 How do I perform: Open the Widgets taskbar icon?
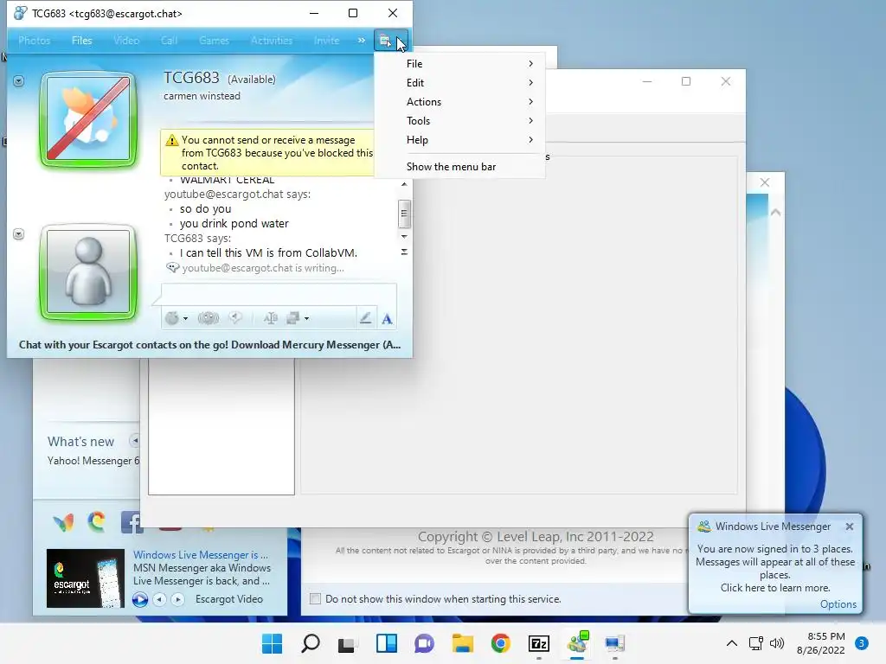387,643
